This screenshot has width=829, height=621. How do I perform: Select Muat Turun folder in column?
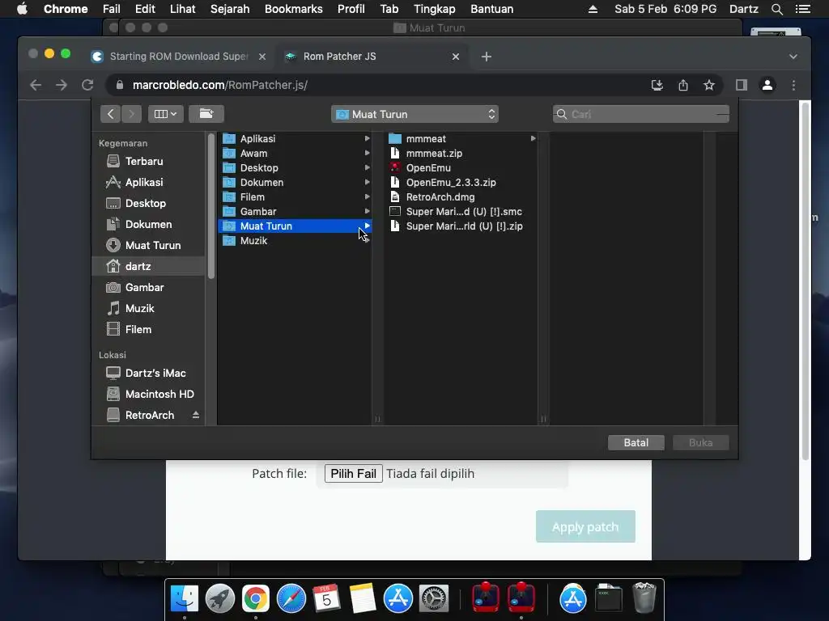click(x=295, y=226)
